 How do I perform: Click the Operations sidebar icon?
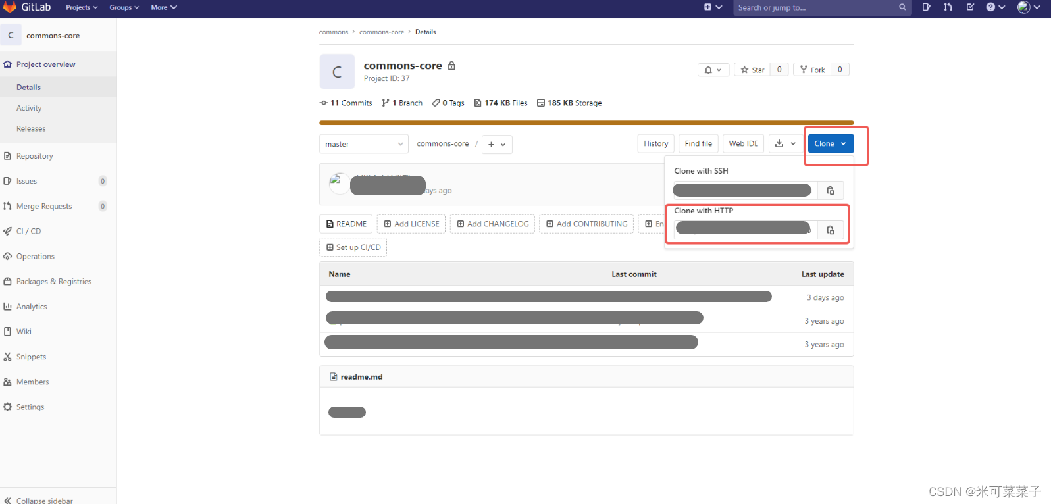[x=7, y=257]
